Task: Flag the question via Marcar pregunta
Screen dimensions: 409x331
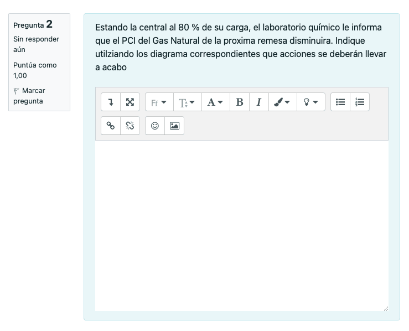Action: click(x=29, y=96)
